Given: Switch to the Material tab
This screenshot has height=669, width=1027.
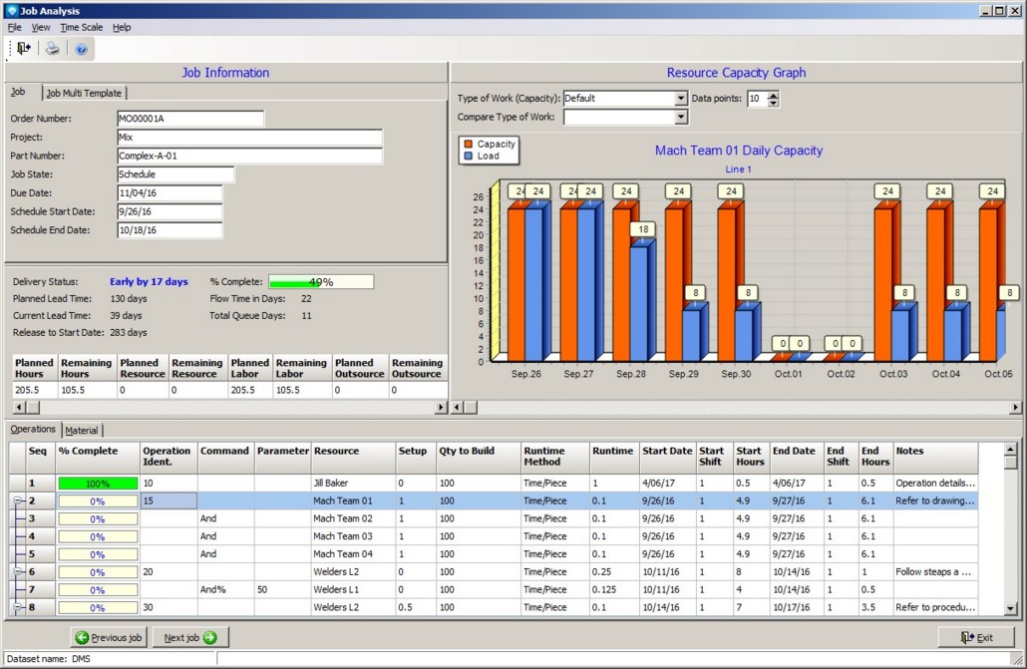Looking at the screenshot, I should tap(82, 430).
